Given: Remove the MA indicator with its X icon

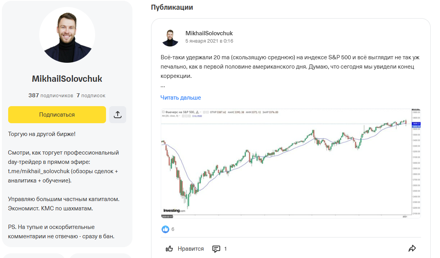Looking at the screenshot, I should click(190, 116).
